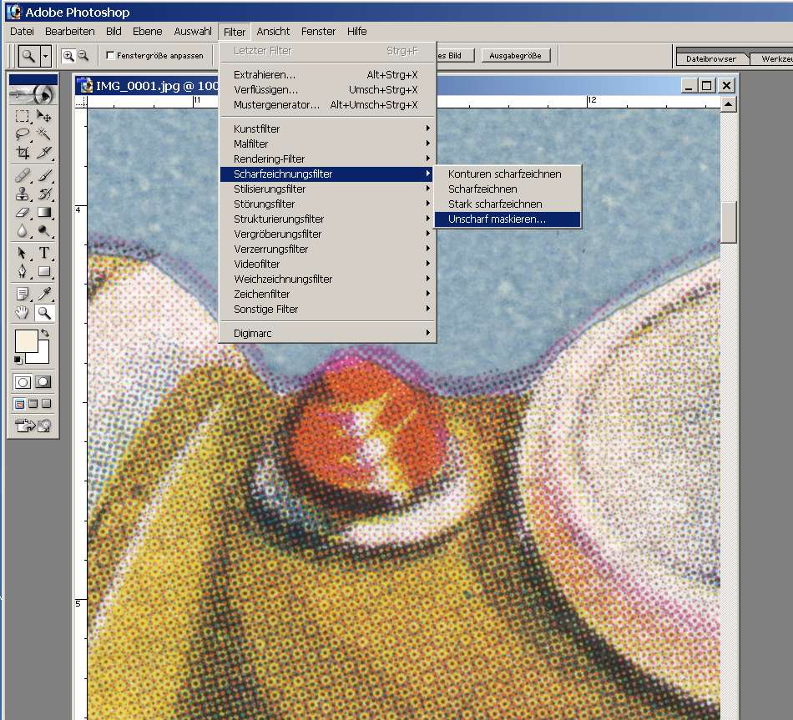
Task: Reset to default black and white colors
Action: 18,360
